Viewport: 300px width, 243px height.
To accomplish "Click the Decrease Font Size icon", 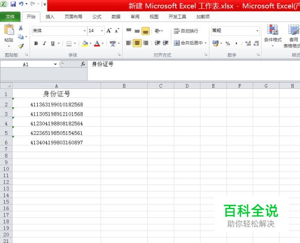I will click(117, 31).
